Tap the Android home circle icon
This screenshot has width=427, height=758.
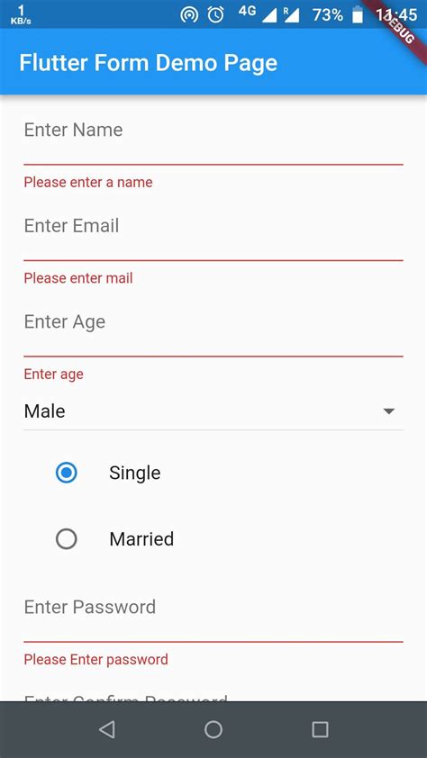click(213, 729)
